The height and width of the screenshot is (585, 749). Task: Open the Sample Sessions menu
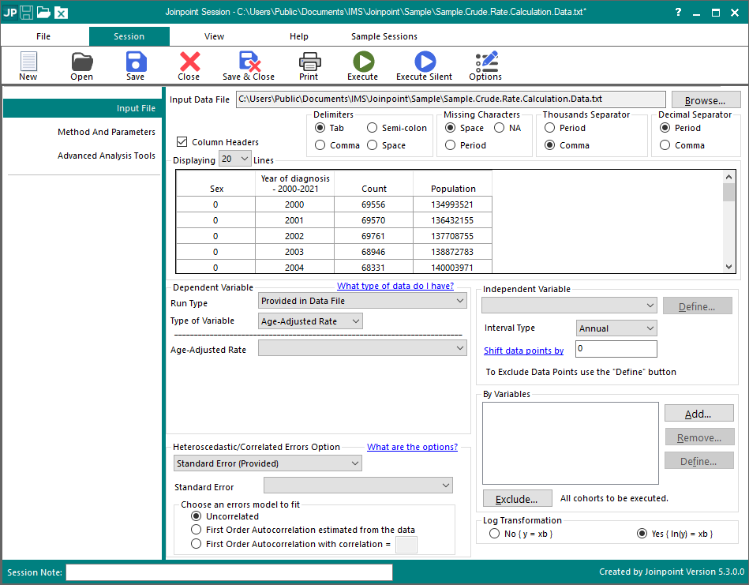pyautogui.click(x=384, y=36)
